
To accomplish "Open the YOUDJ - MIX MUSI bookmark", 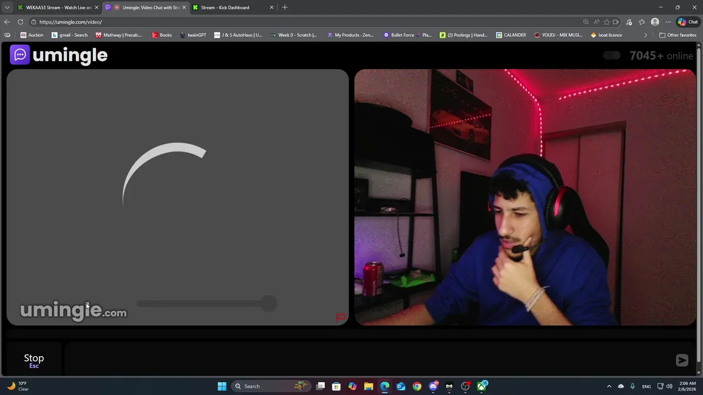I will click(x=558, y=35).
